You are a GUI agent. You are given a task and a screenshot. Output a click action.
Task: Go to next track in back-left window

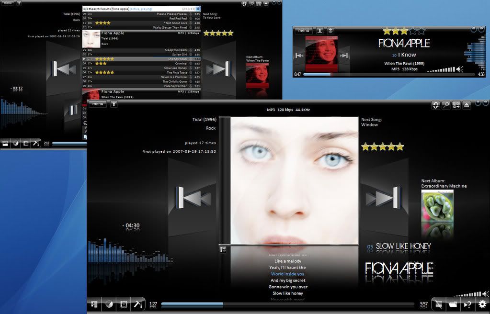tap(218, 68)
